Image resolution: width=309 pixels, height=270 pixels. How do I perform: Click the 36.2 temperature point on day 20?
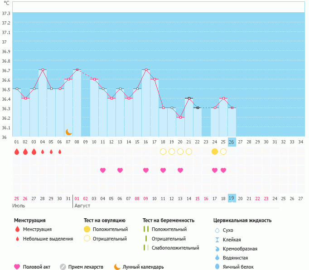(x=180, y=118)
